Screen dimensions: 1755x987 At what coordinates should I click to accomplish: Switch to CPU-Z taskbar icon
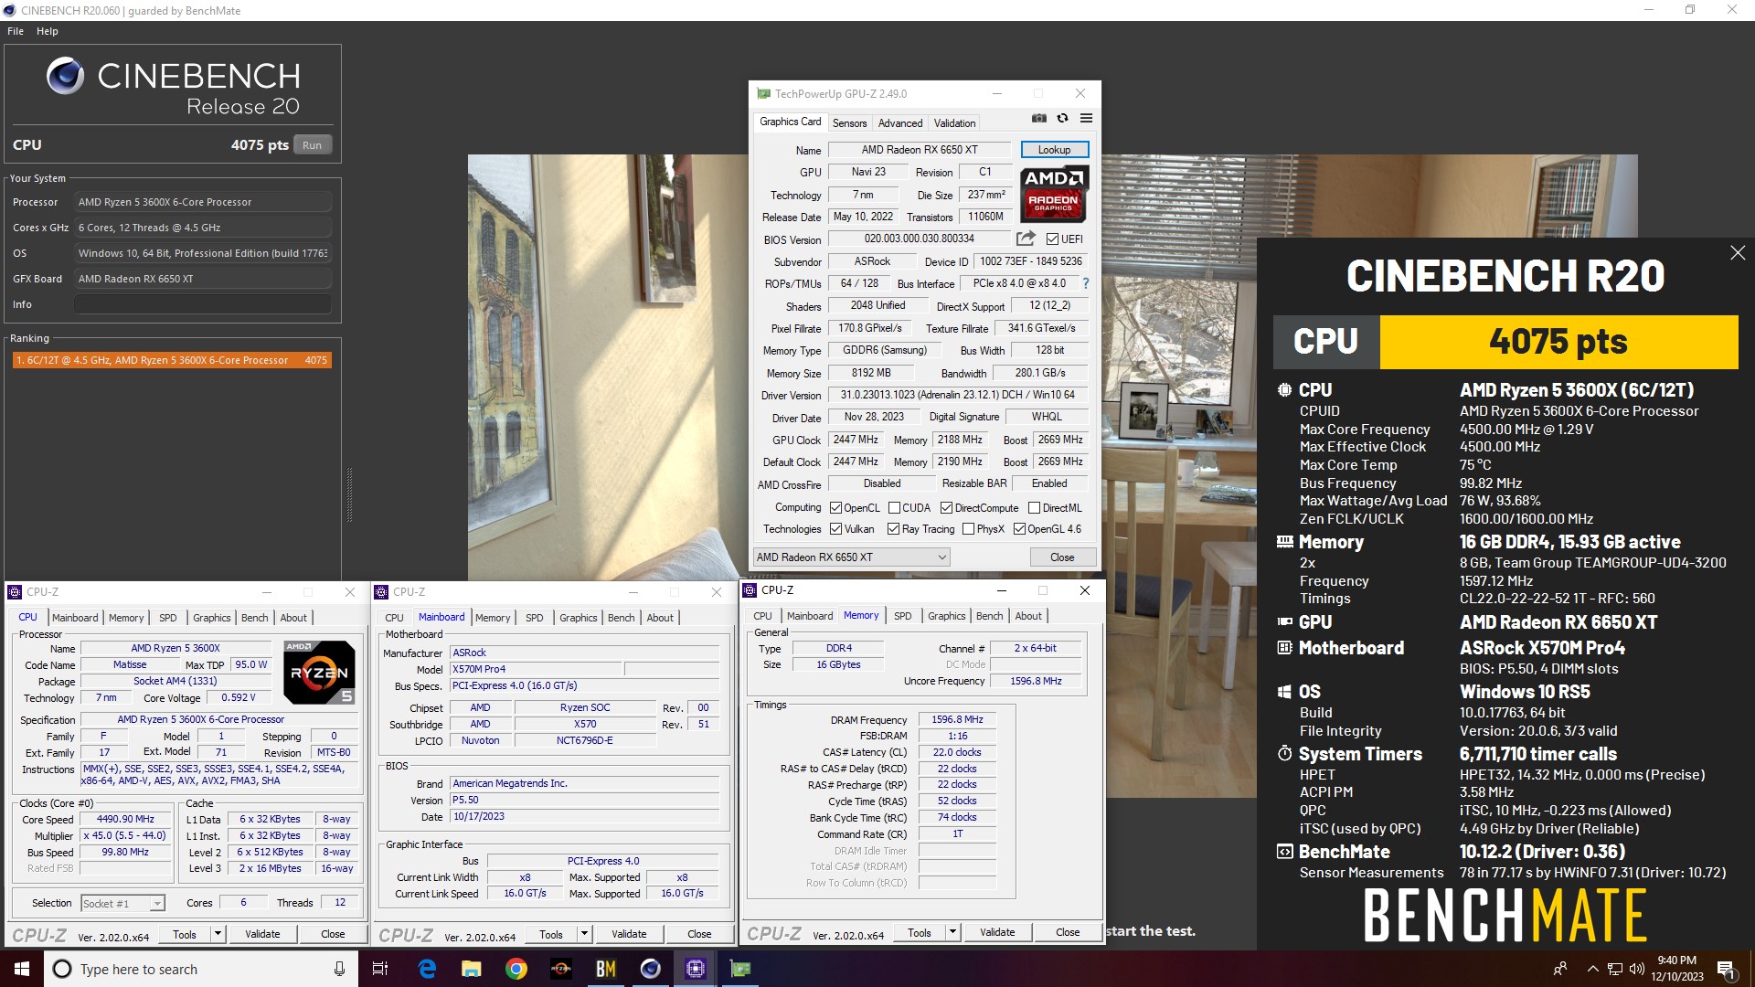tap(695, 969)
